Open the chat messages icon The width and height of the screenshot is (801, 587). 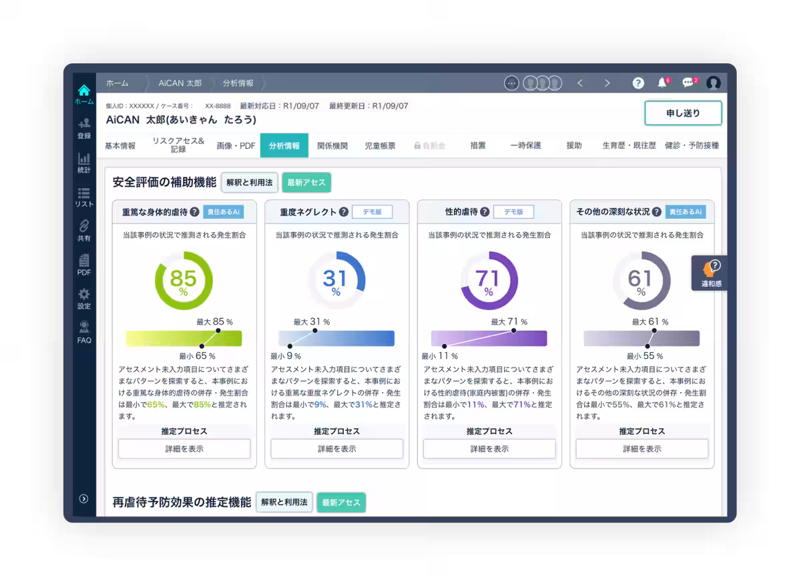coord(688,83)
